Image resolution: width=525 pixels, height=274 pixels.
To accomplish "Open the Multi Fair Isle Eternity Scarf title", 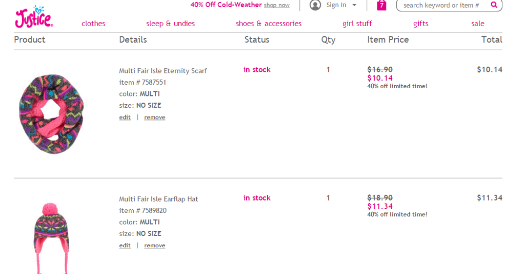I will 163,71.
